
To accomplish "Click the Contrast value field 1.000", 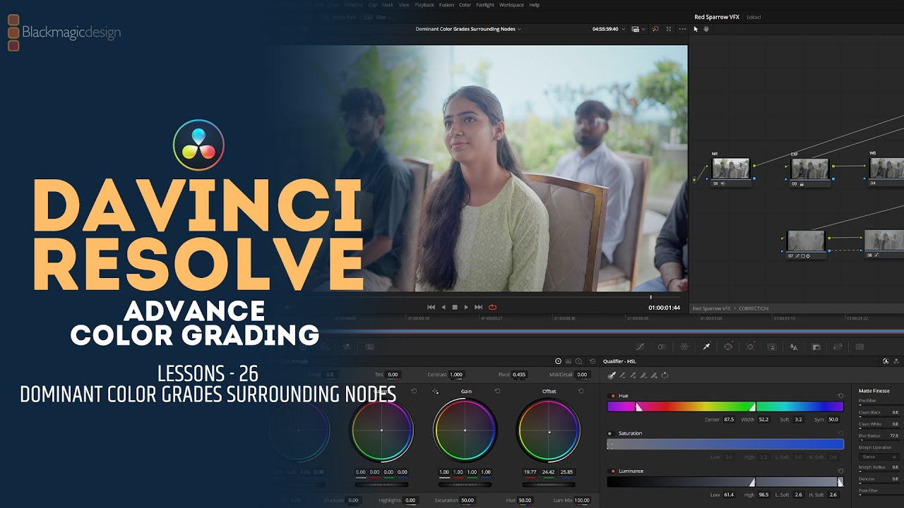I will click(x=456, y=375).
